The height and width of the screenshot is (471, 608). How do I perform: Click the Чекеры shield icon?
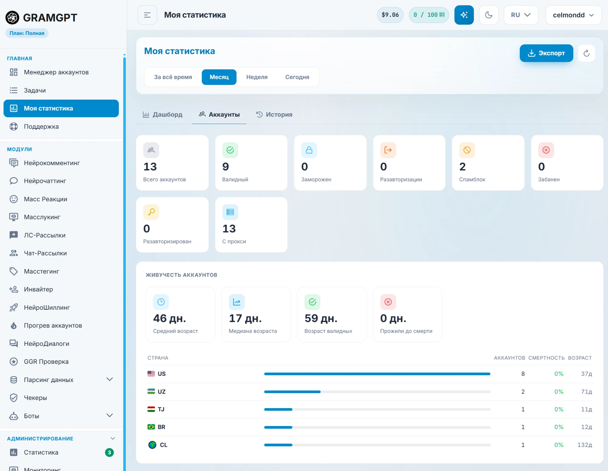coord(14,398)
